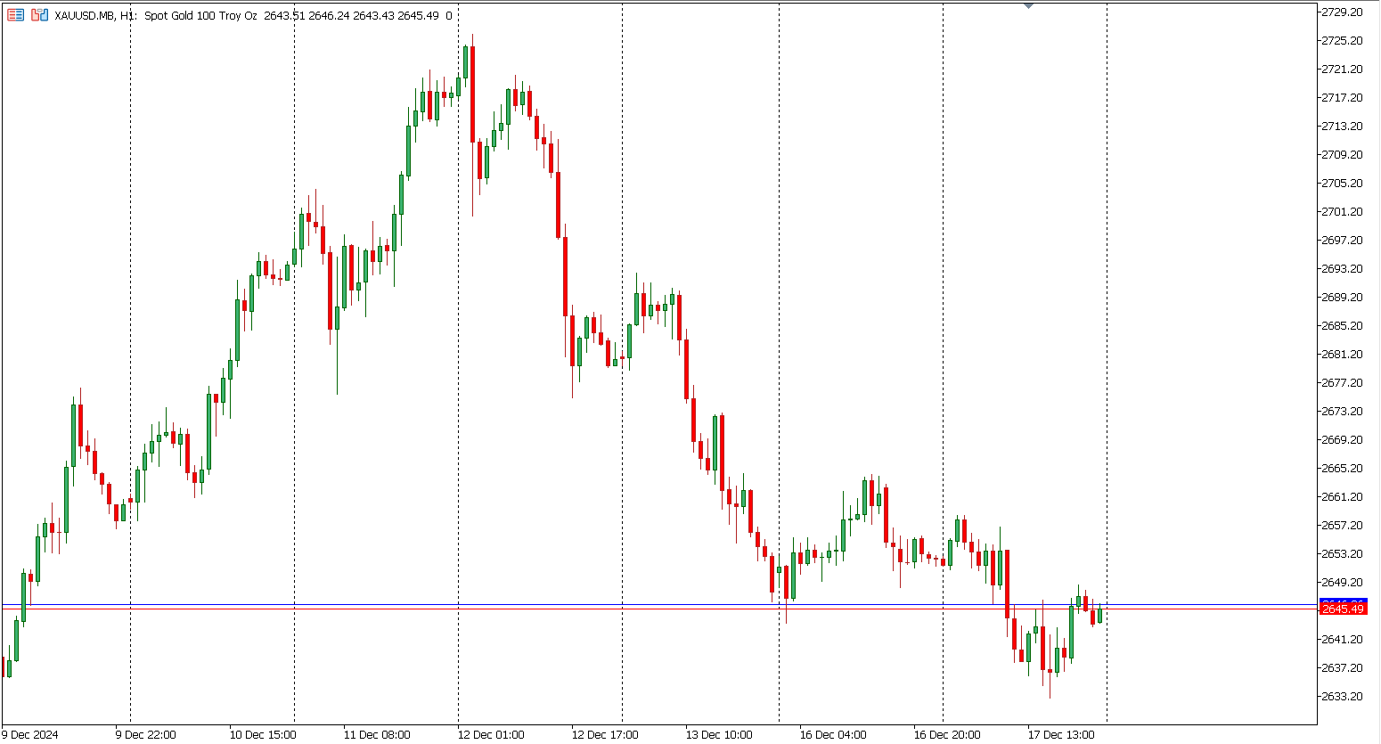The height and width of the screenshot is (744, 1381).
Task: Click the 2637.20 price scale label
Action: coord(1343,667)
